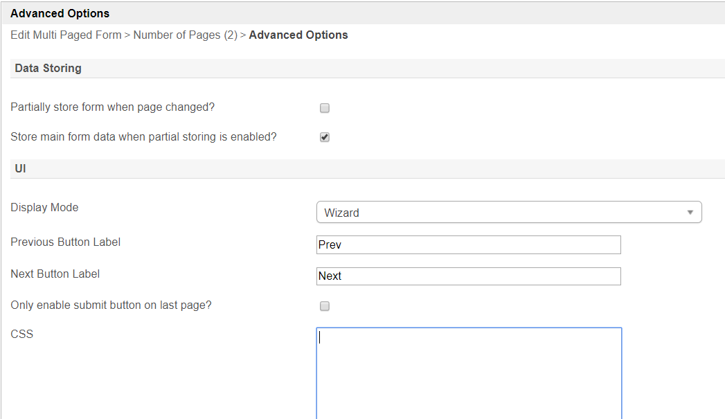Click the 'Store main form data' label
Image resolution: width=725 pixels, height=419 pixels.
tap(143, 136)
